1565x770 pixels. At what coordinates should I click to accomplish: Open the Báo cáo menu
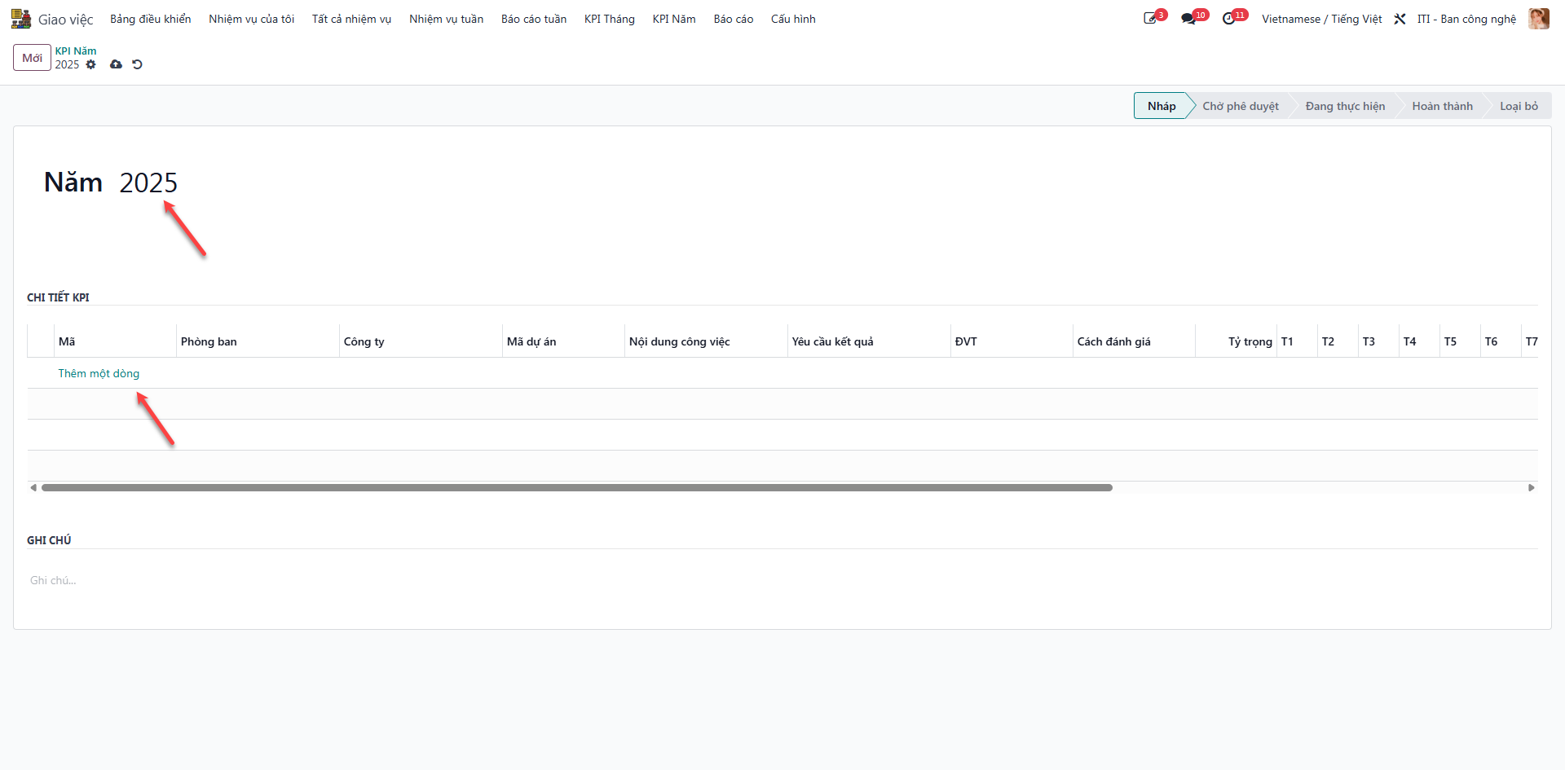(x=734, y=19)
